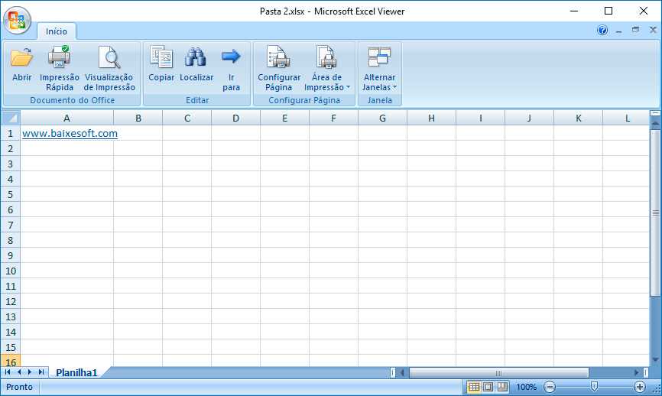Select row 5 header
Screen dimensions: 662x396
[x=11, y=195]
